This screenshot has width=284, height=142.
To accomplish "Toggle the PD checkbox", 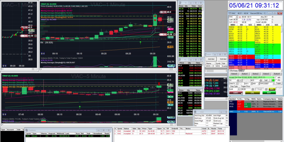I will (276, 80).
